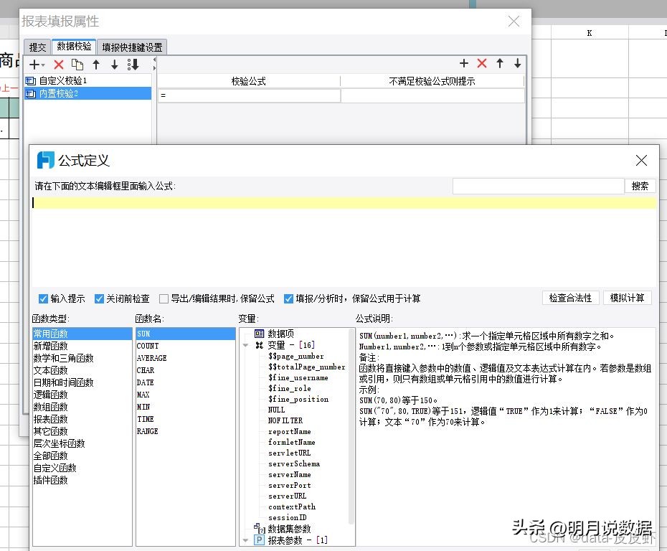Click the 报表参数 P icon
The height and width of the screenshot is (551, 667).
click(x=259, y=540)
